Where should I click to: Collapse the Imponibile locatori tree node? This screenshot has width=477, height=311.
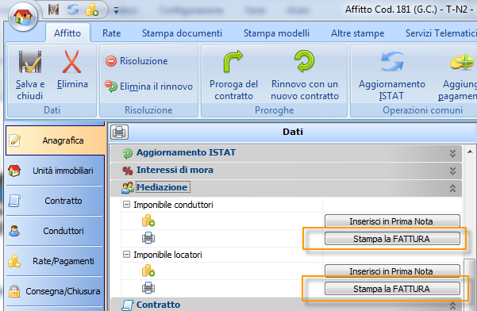coord(126,254)
